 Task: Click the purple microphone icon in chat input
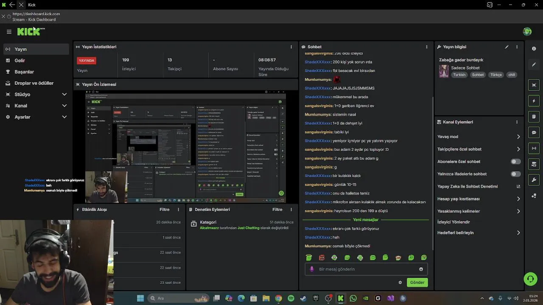312,269
